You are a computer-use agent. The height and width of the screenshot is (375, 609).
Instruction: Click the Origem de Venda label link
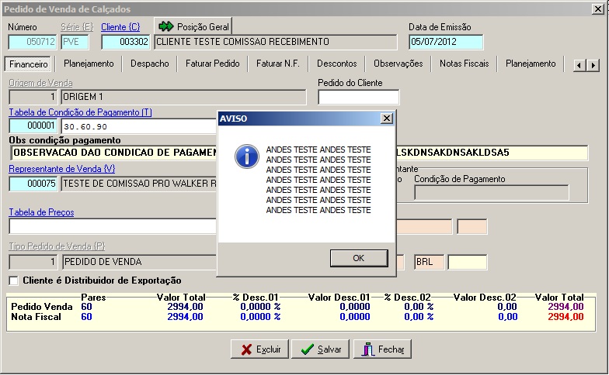[40, 83]
